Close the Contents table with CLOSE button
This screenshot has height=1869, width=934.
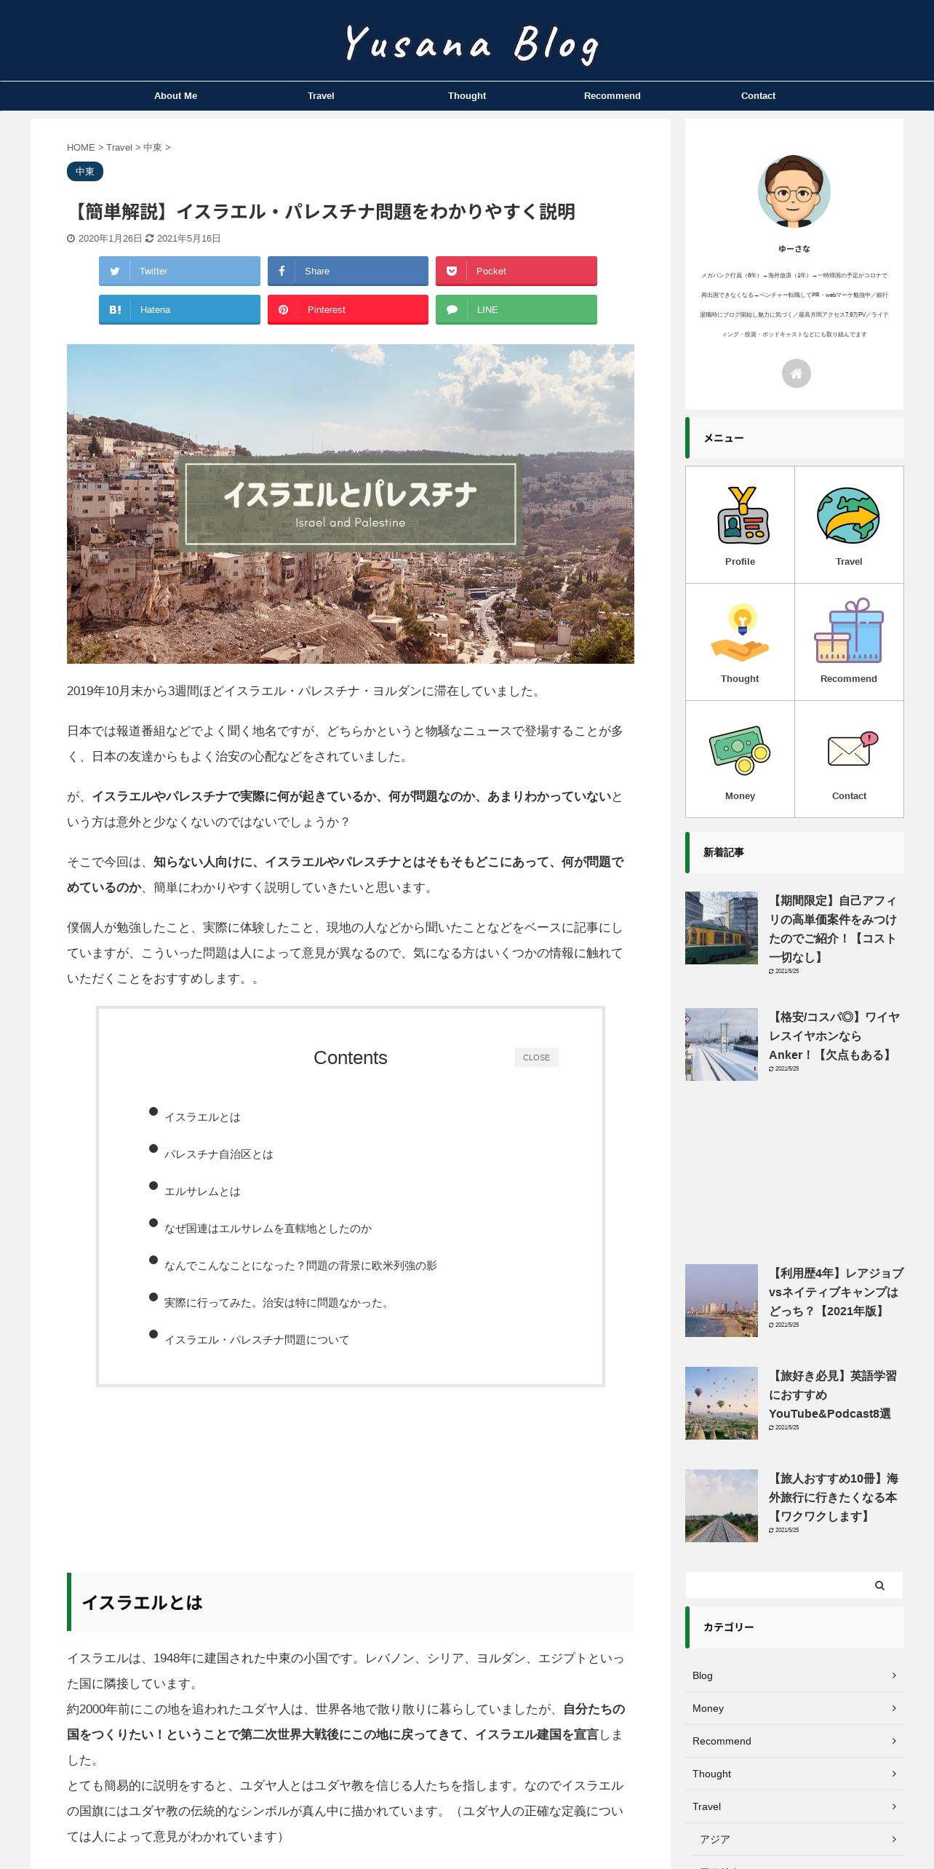click(536, 1057)
